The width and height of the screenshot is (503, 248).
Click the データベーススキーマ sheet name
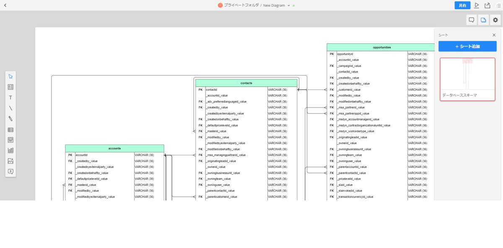(x=459, y=95)
